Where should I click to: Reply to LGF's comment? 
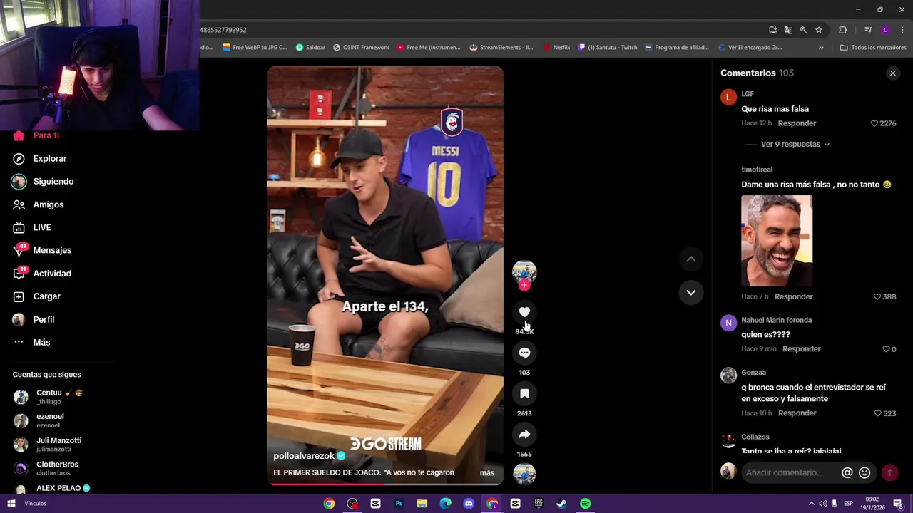pyautogui.click(x=797, y=123)
